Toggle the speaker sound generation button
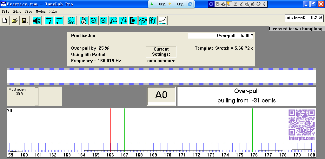 (37, 21)
